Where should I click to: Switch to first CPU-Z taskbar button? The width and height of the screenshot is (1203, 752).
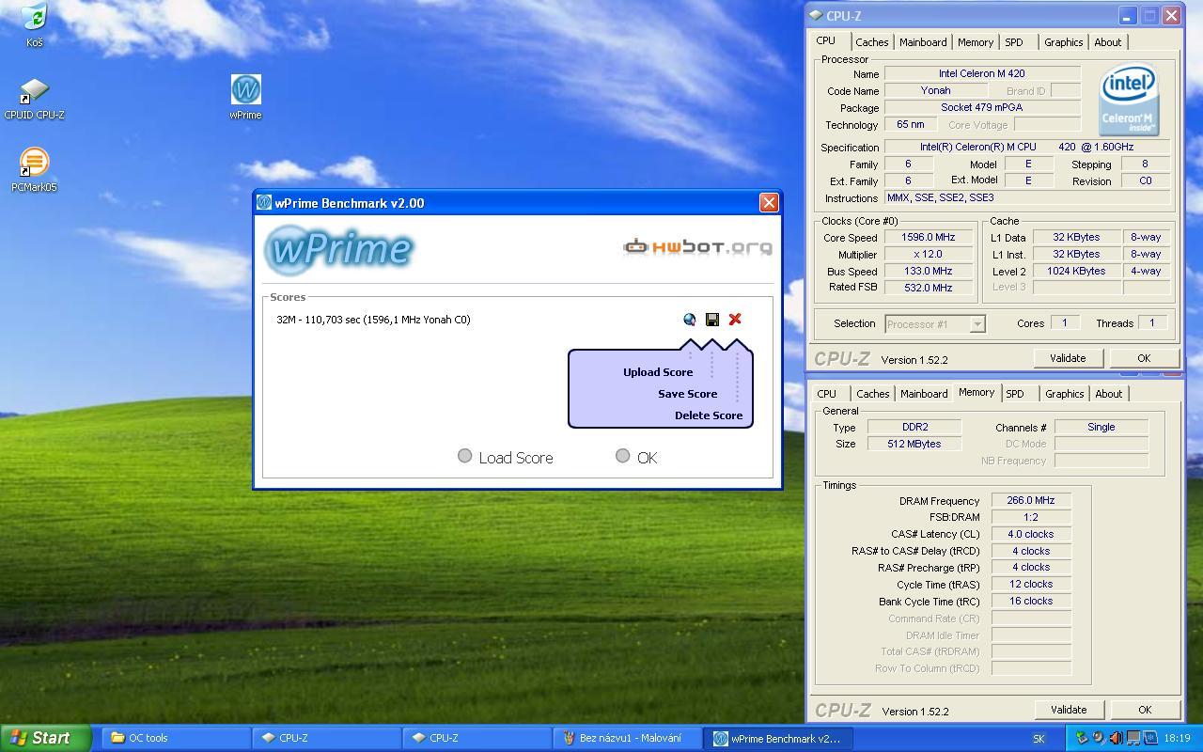pyautogui.click(x=325, y=738)
